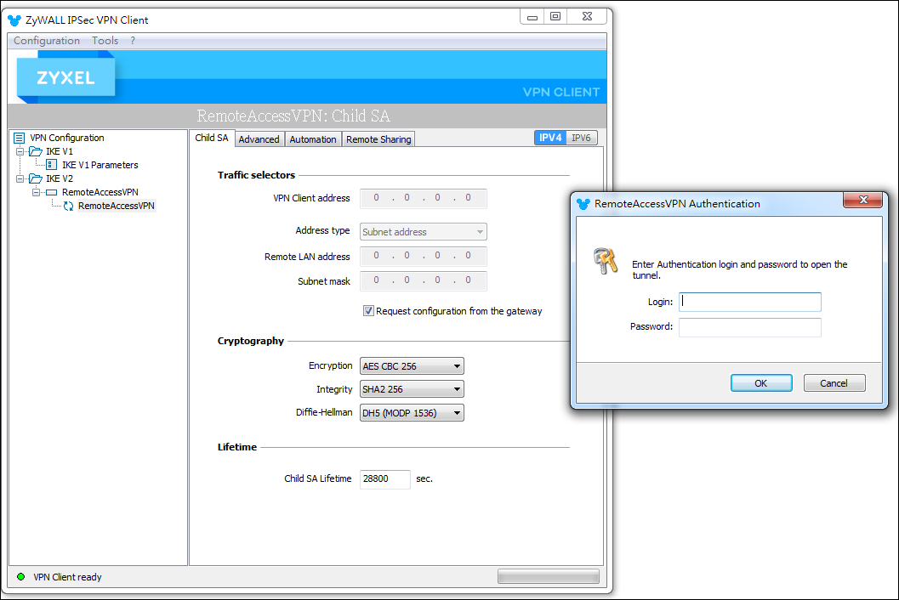Select the IKE V1 tree label
Viewport: 899px width, 600px height.
60,151
